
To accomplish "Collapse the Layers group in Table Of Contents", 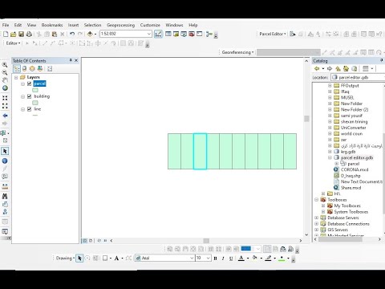I will click(x=16, y=77).
